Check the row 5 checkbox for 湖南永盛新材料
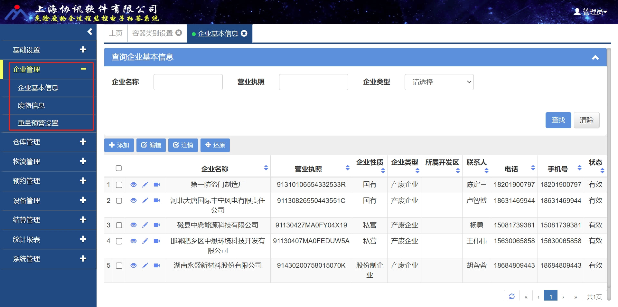 [x=119, y=266]
